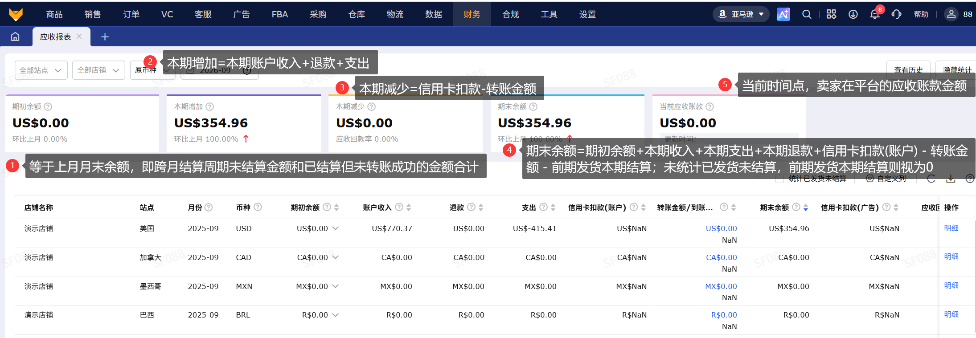
Task: Click the US$-415.41 支出 cell
Action: [x=534, y=228]
